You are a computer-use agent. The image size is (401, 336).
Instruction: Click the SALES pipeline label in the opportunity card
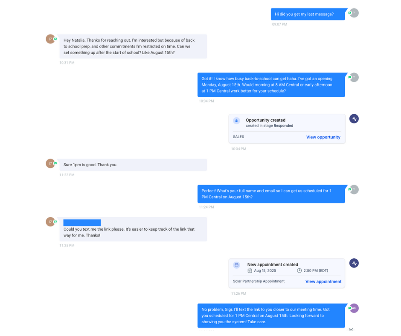click(238, 137)
